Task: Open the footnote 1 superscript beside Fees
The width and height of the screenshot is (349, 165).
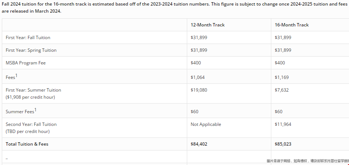Action: (17, 75)
